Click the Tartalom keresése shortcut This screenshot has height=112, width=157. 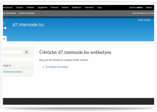click(x=26, y=13)
